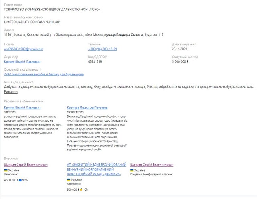Image resolution: width=257 pixels, height=199 pixels.
Task: Call the +380 (96) 383-15-09 phone link
Action: pyautogui.click(x=102, y=49)
